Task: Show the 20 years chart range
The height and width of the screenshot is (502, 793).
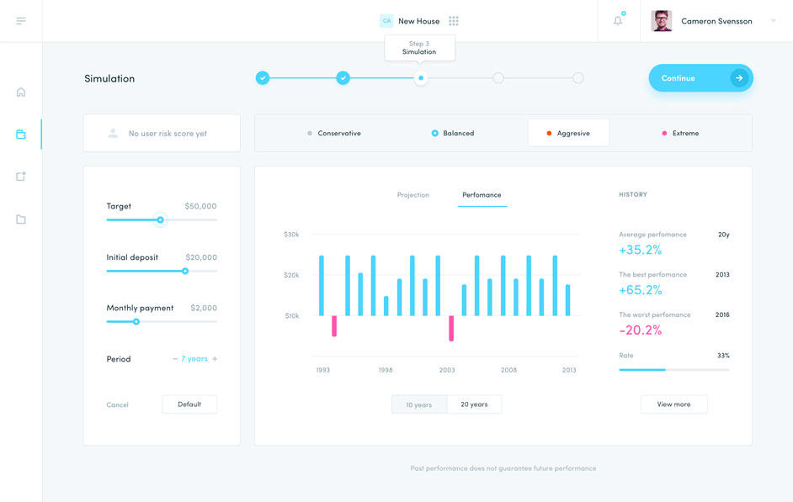Action: coord(474,404)
